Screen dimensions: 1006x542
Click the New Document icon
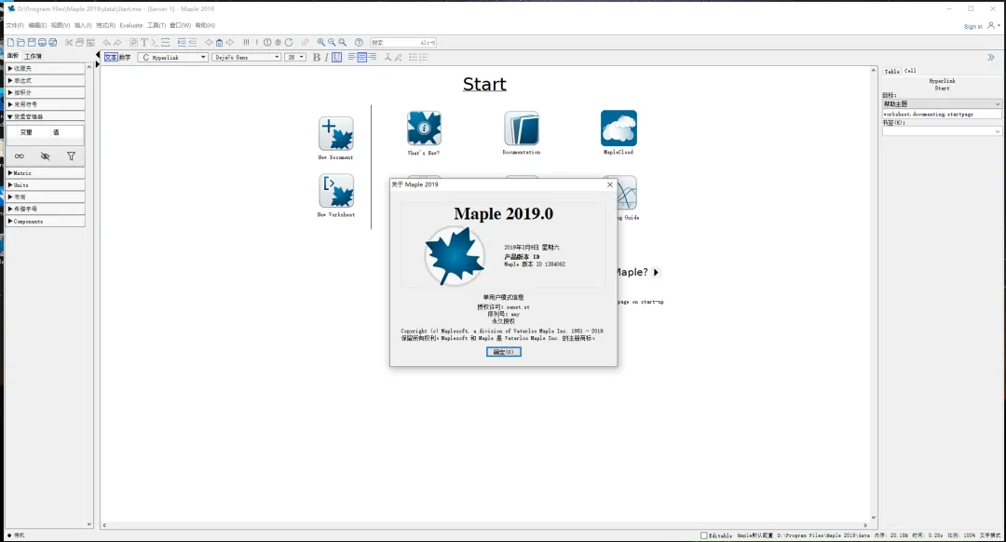[336, 133]
